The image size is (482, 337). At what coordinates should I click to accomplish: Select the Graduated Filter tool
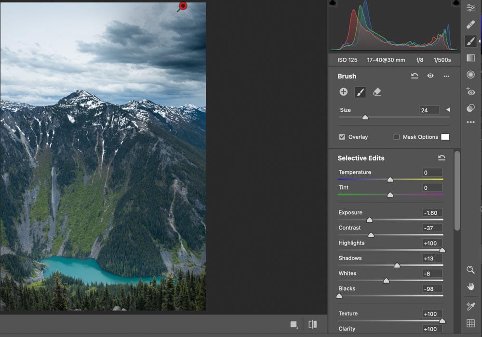[x=471, y=58]
